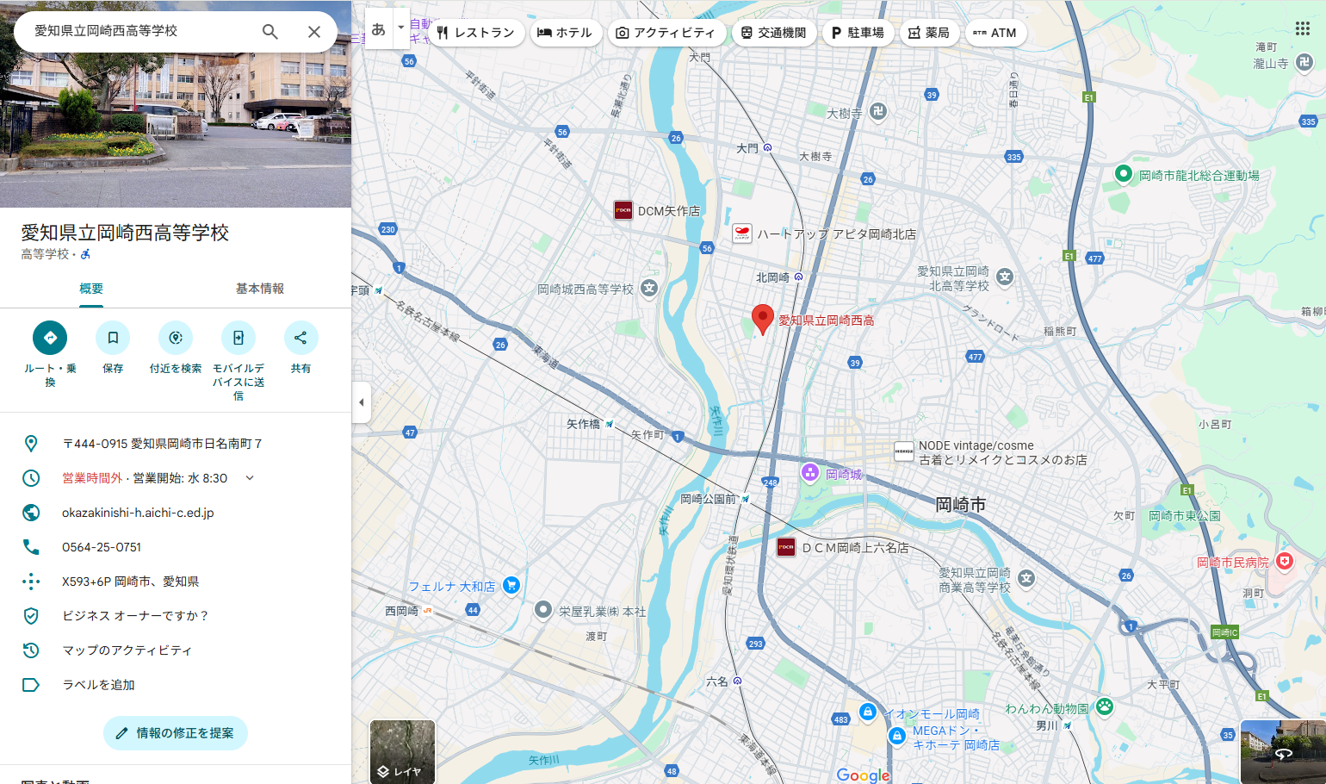1326x784 pixels.
Task: Click the イオンモール岡崎 shopping marker
Action: point(868,712)
